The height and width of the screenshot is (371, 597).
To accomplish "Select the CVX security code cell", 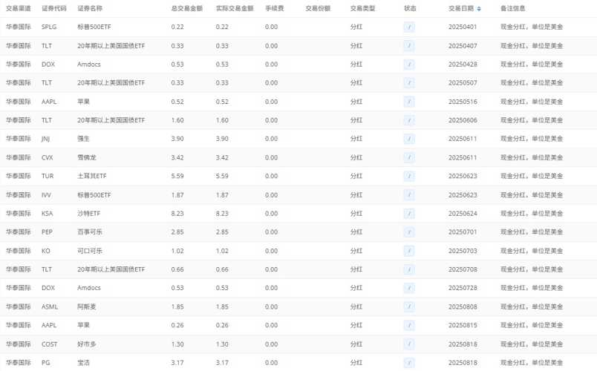I will tap(48, 157).
